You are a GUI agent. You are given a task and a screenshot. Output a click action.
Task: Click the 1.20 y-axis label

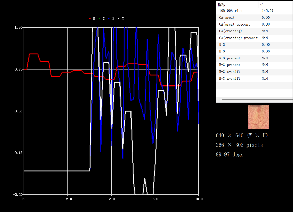tap(18, 28)
